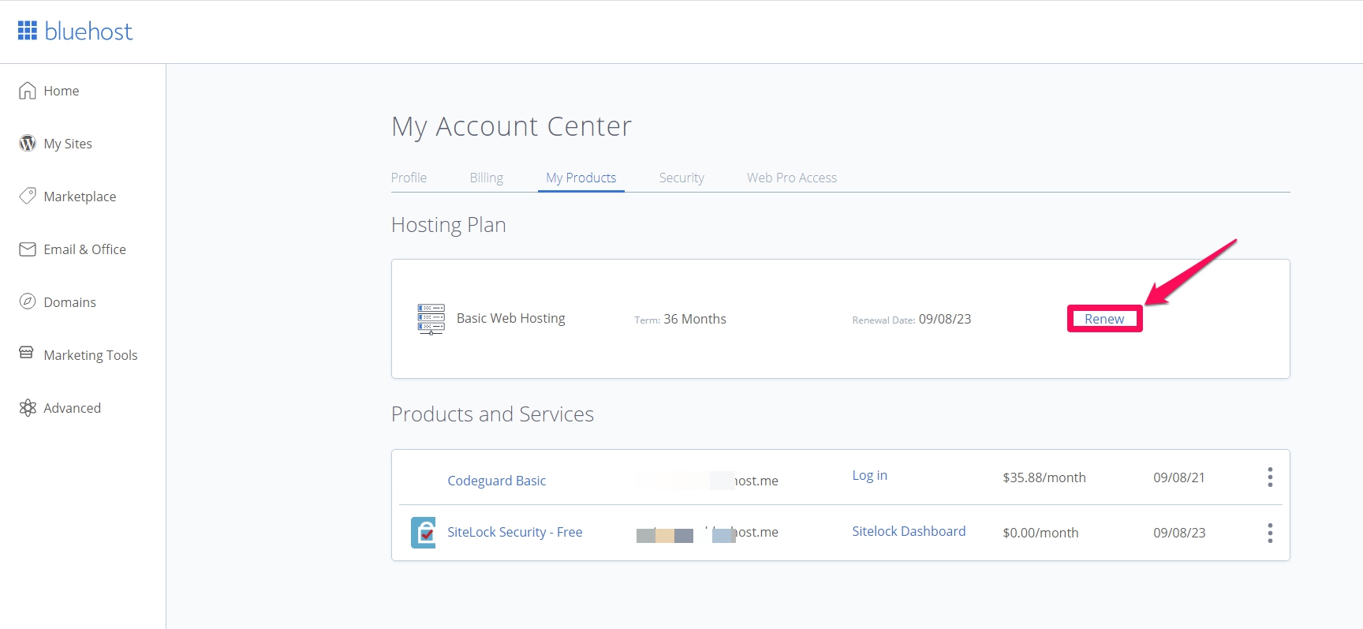Open the Codeguard Basic product link
The height and width of the screenshot is (629, 1363).
click(x=496, y=481)
